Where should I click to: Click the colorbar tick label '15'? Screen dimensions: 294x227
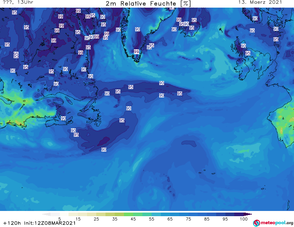pyautogui.click(x=78, y=219)
